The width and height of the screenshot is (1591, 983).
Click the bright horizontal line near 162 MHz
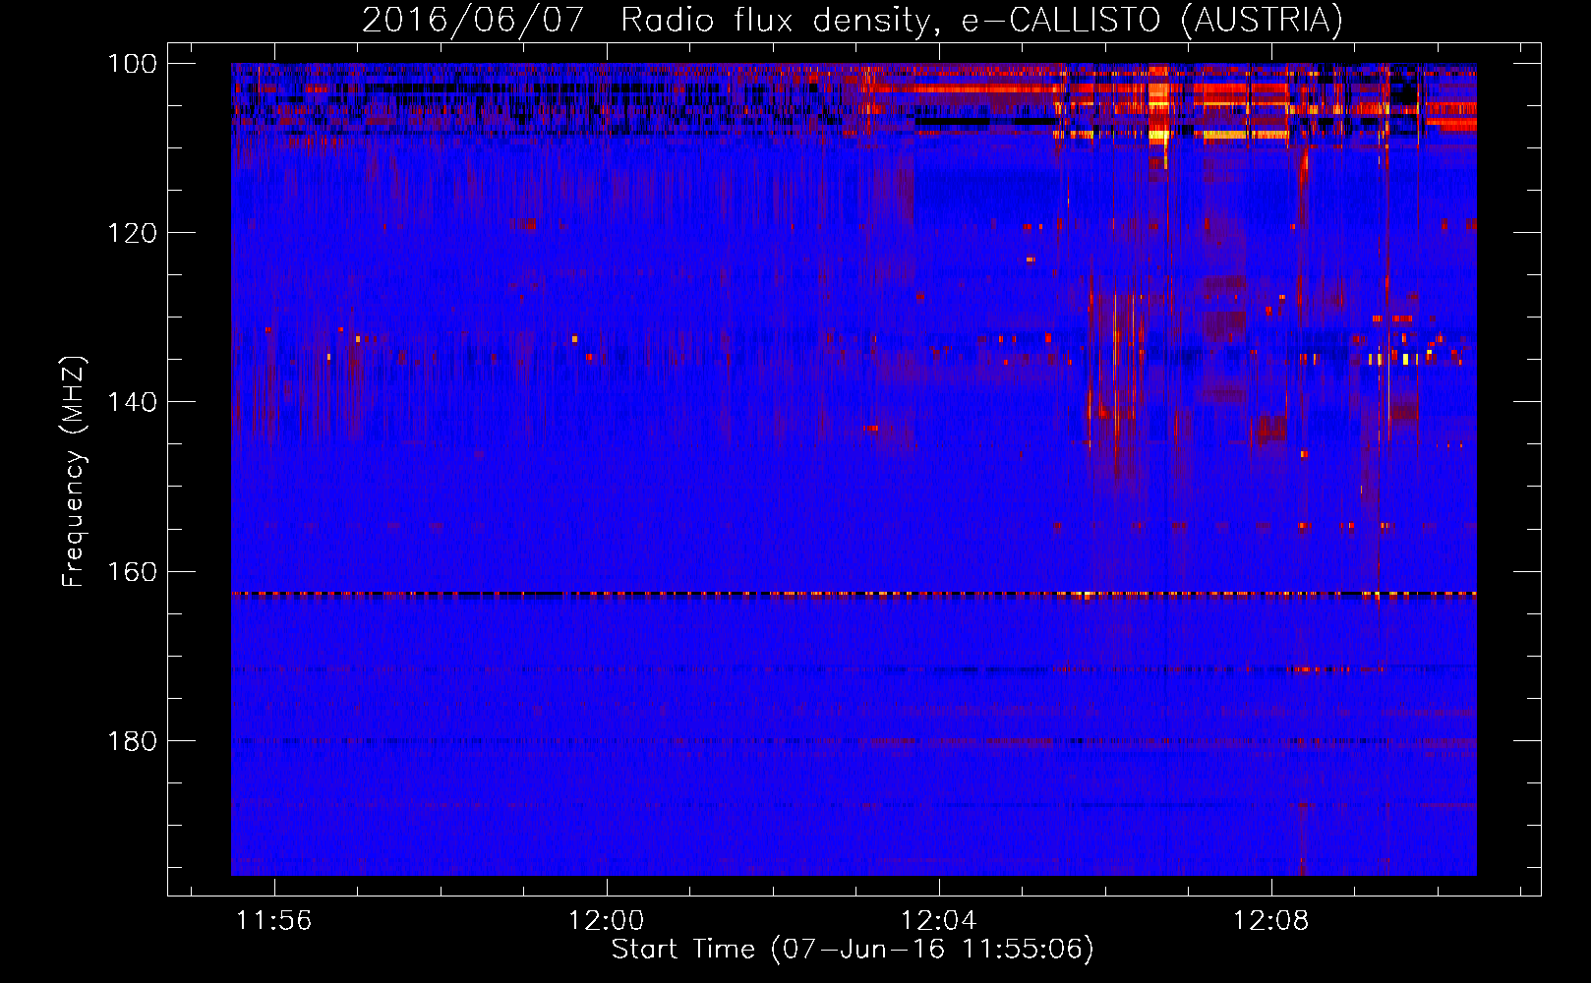pos(854,594)
